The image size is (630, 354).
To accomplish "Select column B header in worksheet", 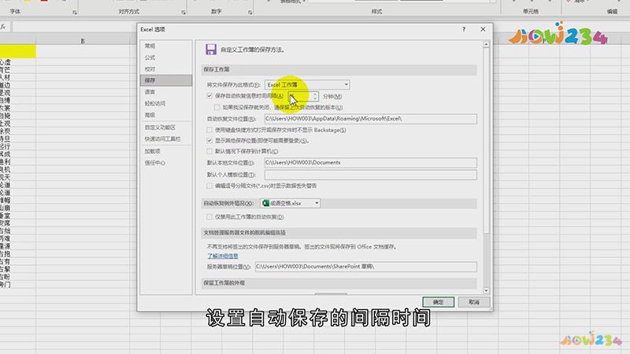I will (83, 41).
